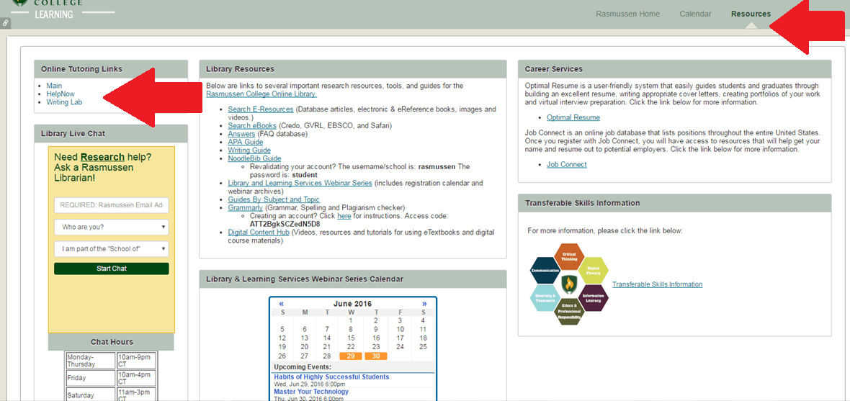Open Habits of Highly Successful Students event
Screen dimensions: 850x401
331,377
